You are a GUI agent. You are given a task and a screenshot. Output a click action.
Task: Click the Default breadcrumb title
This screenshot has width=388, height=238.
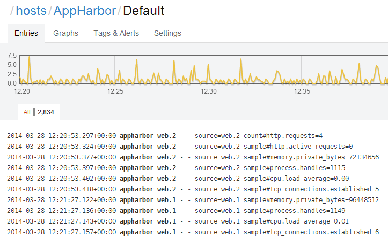pos(143,11)
